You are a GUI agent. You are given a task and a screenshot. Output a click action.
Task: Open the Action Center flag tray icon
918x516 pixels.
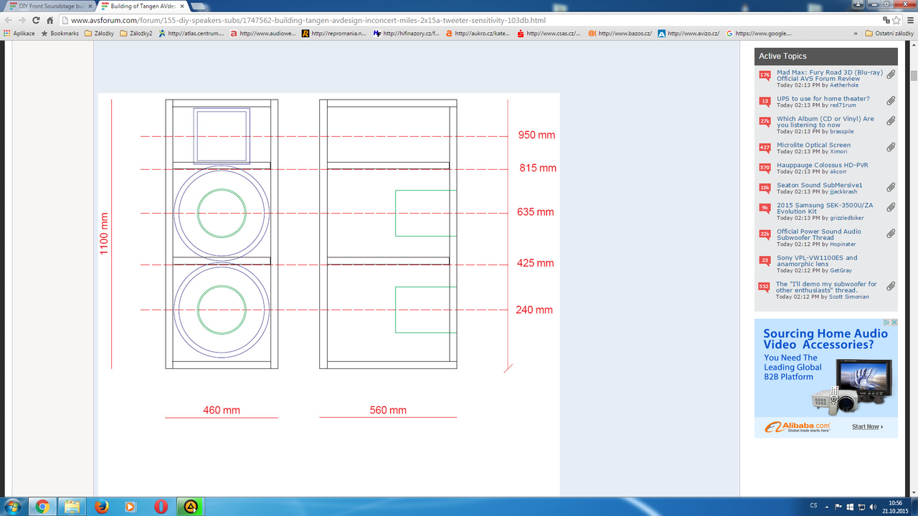[838, 506]
